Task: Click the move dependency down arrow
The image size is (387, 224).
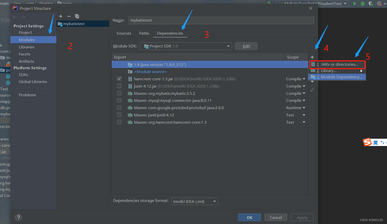Action: pyautogui.click(x=312, y=82)
